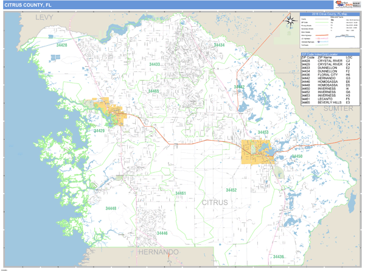This screenshot has height=271, width=365.
Task: Select the HOMOSASSA row with LOC E6
Action: click(x=330, y=82)
